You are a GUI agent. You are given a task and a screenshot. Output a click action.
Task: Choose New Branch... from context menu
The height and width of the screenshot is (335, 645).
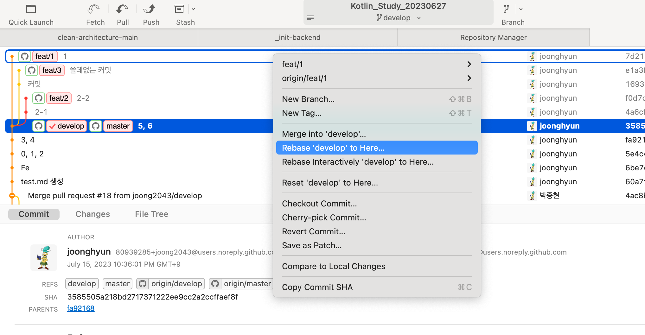377,99
